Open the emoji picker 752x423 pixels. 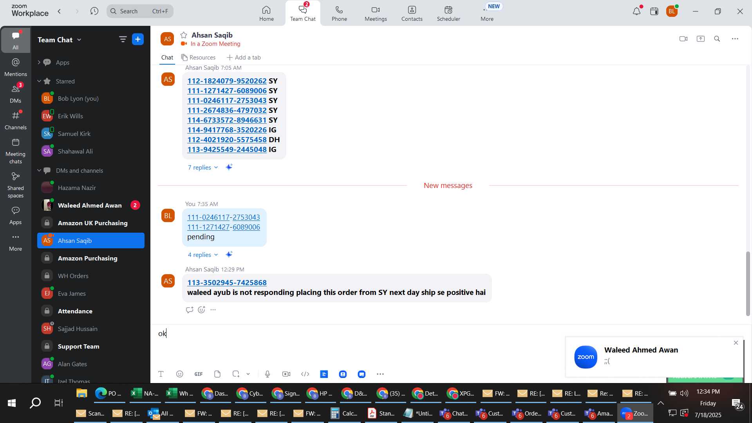pyautogui.click(x=179, y=374)
